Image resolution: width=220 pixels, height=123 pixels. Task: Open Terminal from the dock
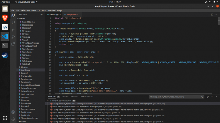click(x=5, y=46)
